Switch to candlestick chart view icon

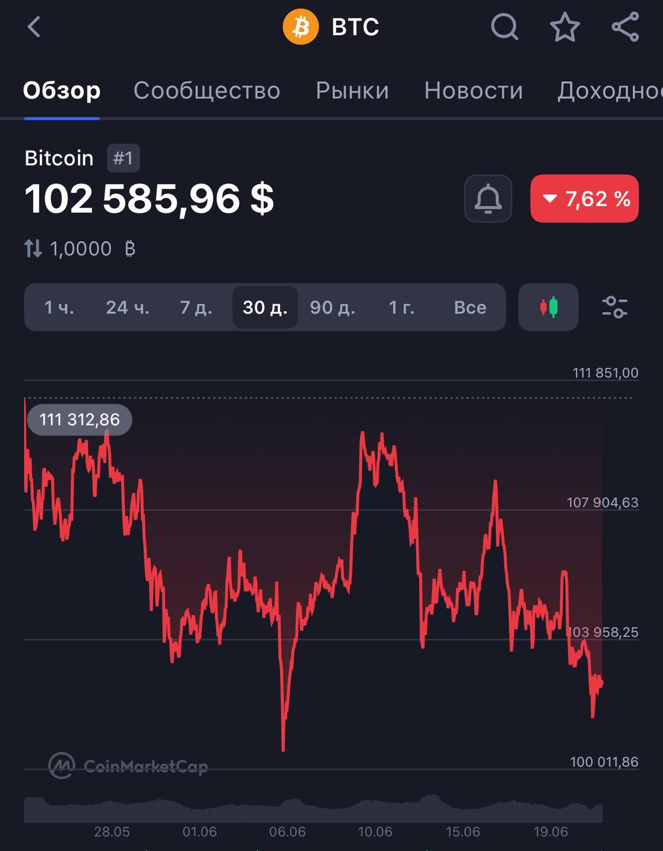pos(548,307)
